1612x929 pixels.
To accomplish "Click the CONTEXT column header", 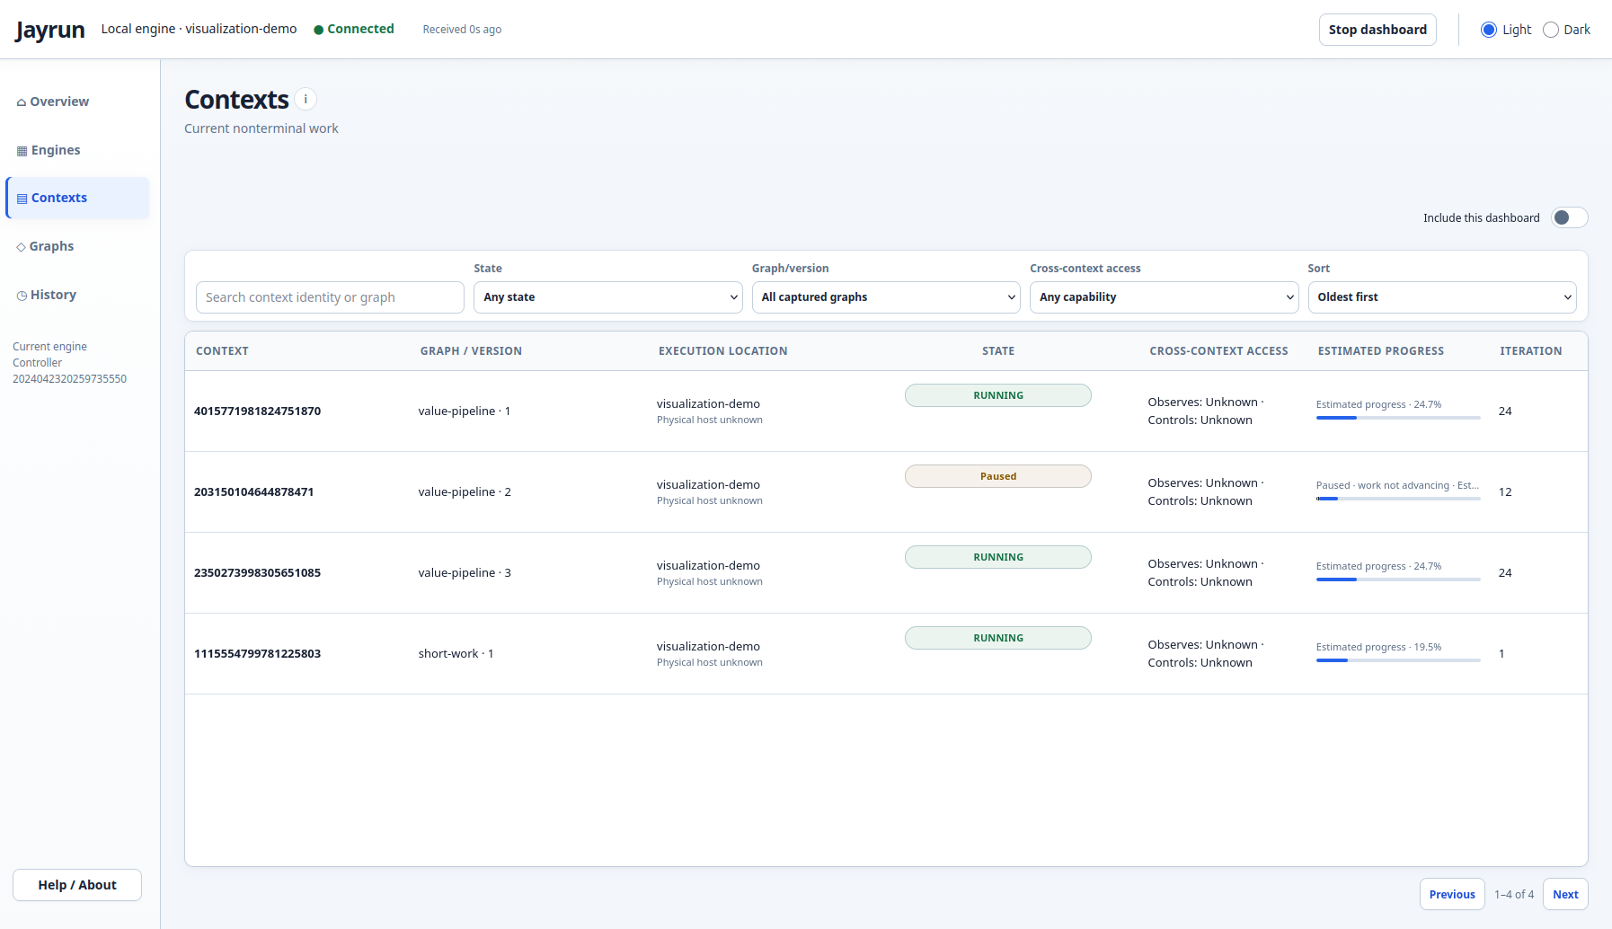I will point(222,351).
